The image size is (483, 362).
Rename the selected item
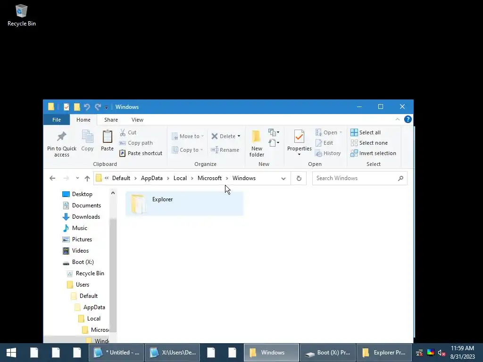click(x=225, y=150)
